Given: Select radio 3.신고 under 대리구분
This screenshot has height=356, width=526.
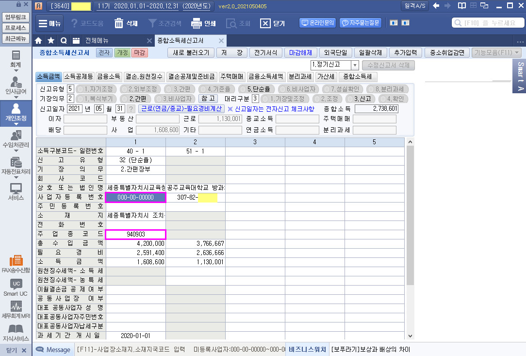Looking at the screenshot, I should tap(360, 99).
